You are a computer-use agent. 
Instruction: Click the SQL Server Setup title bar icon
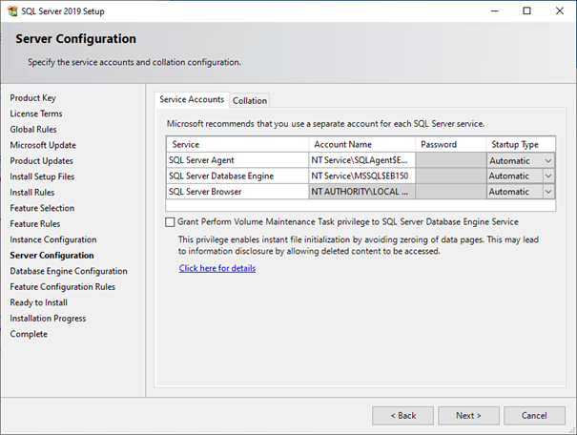pos(12,11)
